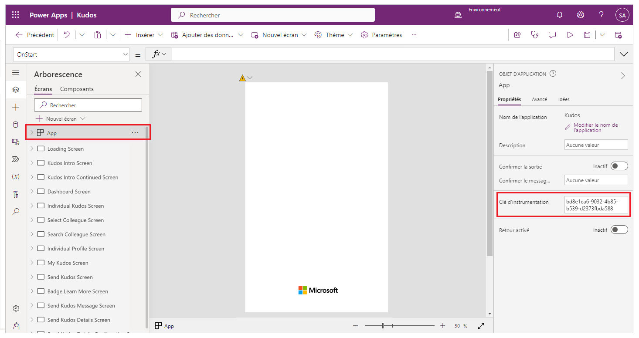Image resolution: width=639 pixels, height=338 pixels.
Task: Open the Save options chevron
Action: pyautogui.click(x=602, y=35)
